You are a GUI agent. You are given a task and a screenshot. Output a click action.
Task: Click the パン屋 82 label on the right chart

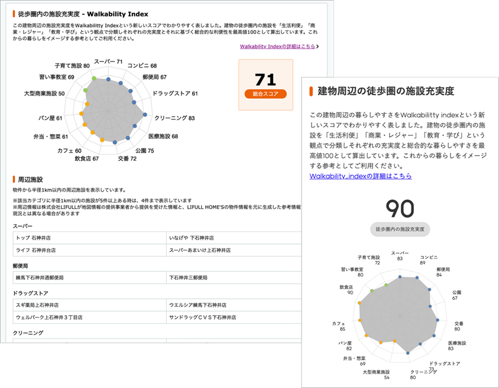click(x=345, y=345)
